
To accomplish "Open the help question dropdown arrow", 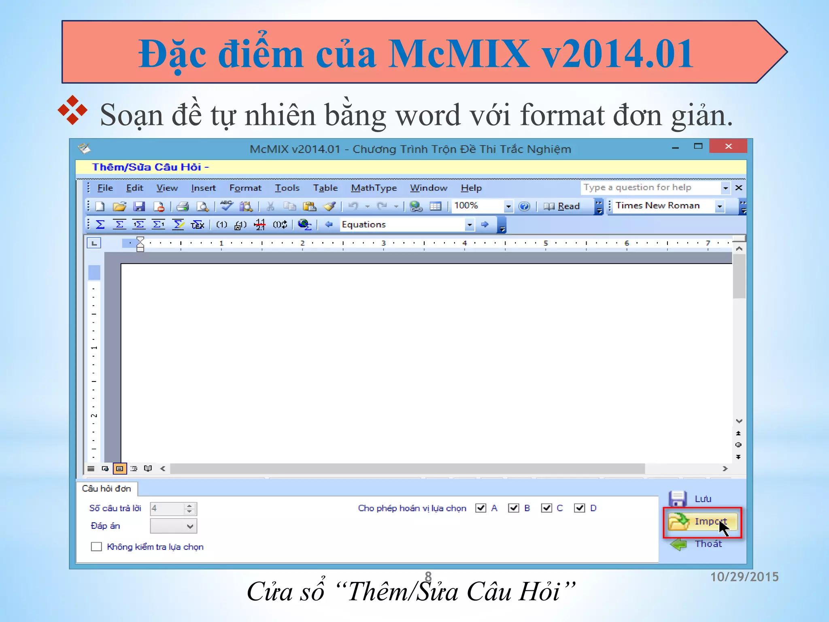I will pos(725,188).
